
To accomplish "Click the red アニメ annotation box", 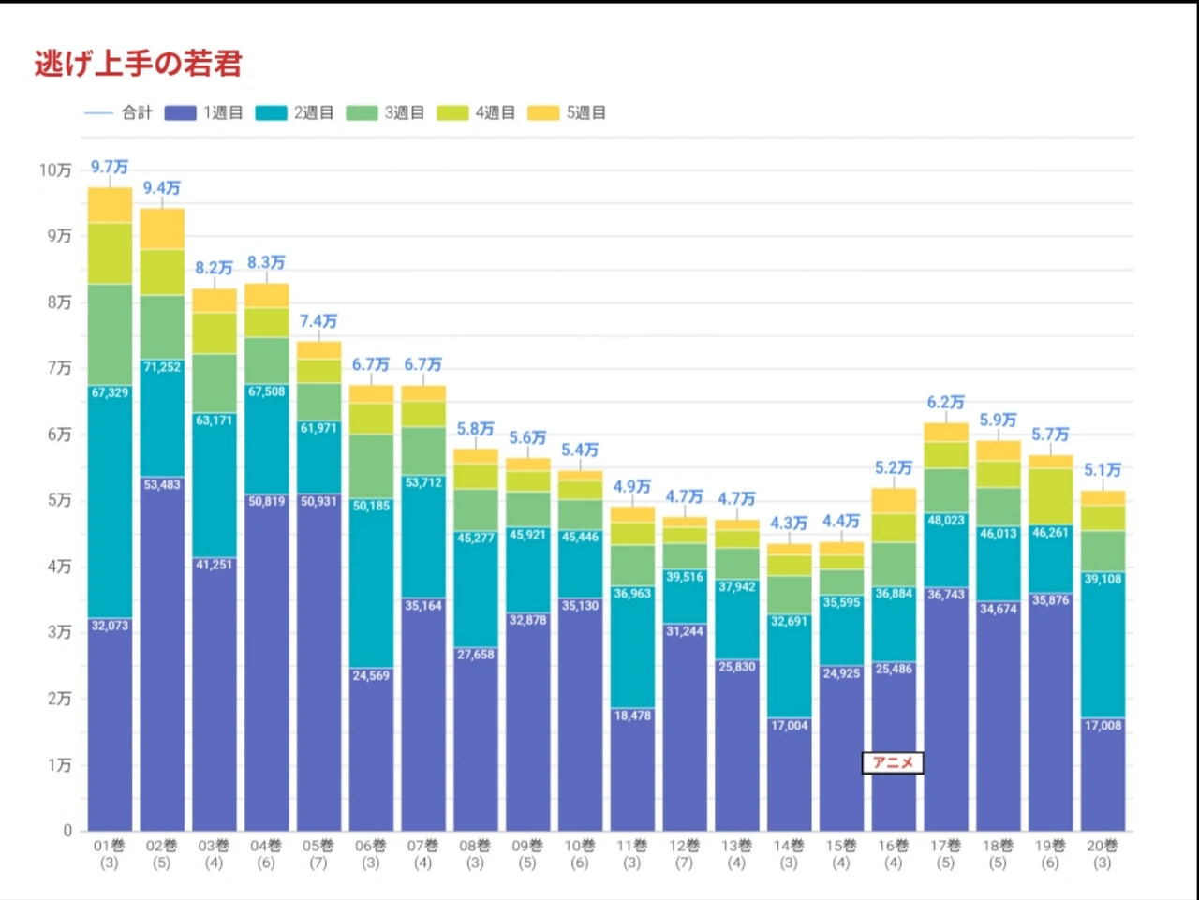I will click(893, 762).
